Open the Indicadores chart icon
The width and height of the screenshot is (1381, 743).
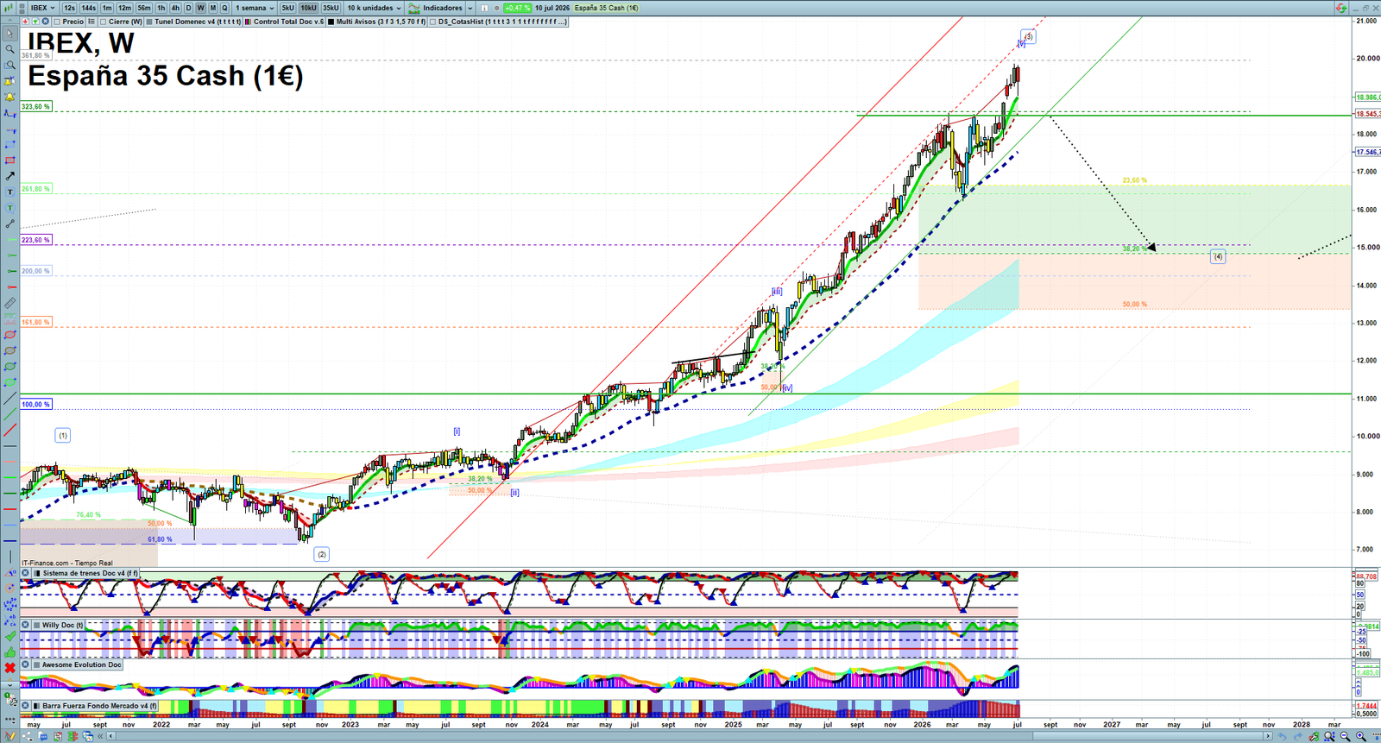[x=414, y=8]
